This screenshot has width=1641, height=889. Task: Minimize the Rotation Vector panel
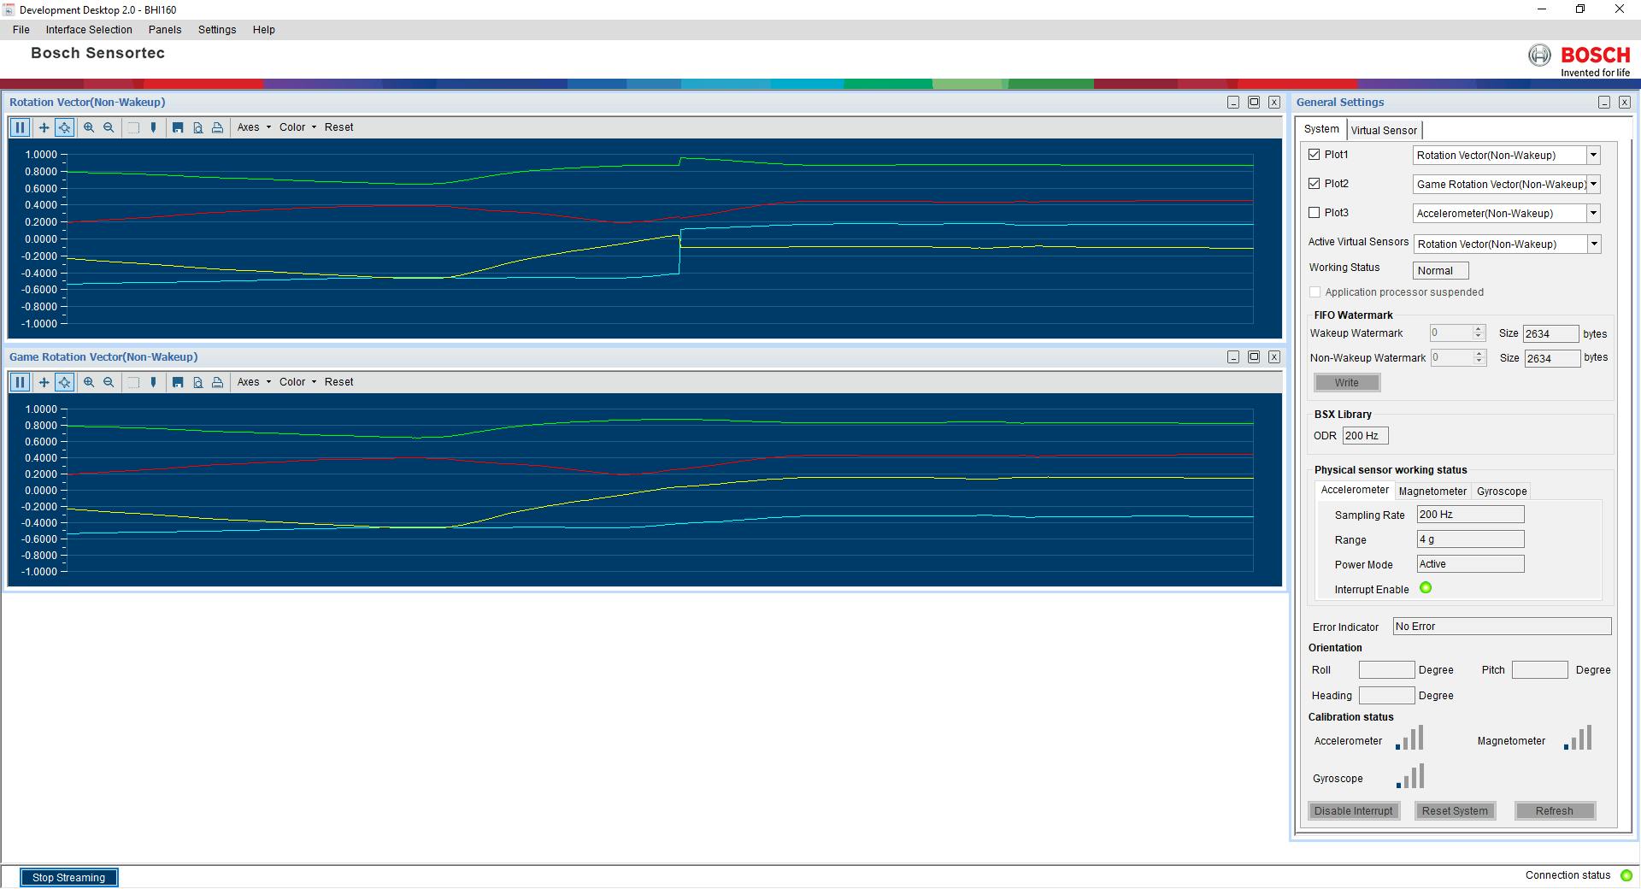tap(1233, 103)
